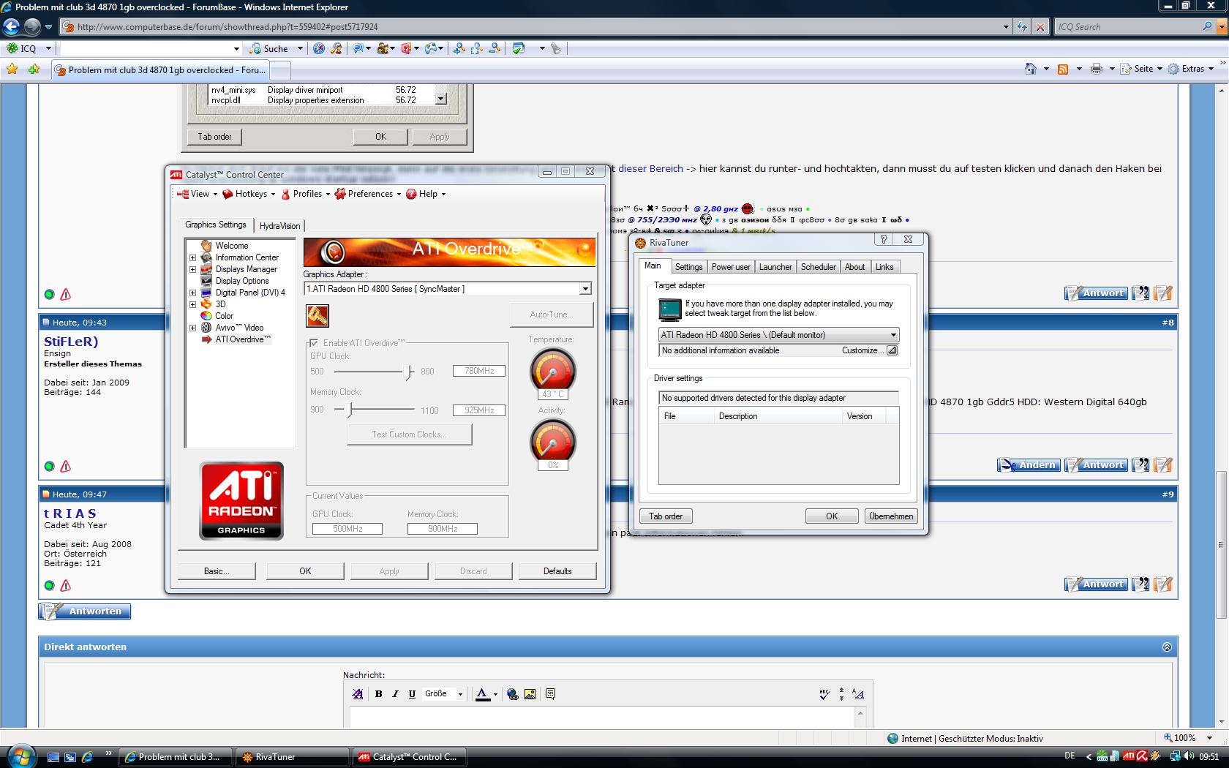Viewport: 1229px width, 768px height.
Task: Click the insert image icon in reply editor
Action: 530,694
